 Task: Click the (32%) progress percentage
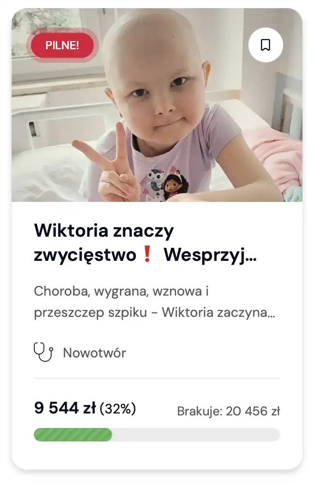click(x=118, y=409)
